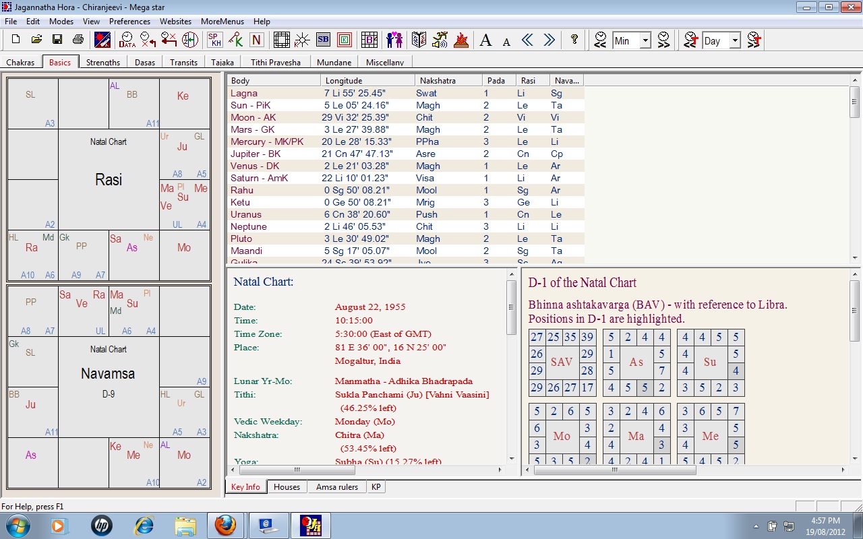Viewport: 863px width, 539px height.
Task: Switch to the Tithi Pravesha tab
Action: click(x=276, y=62)
